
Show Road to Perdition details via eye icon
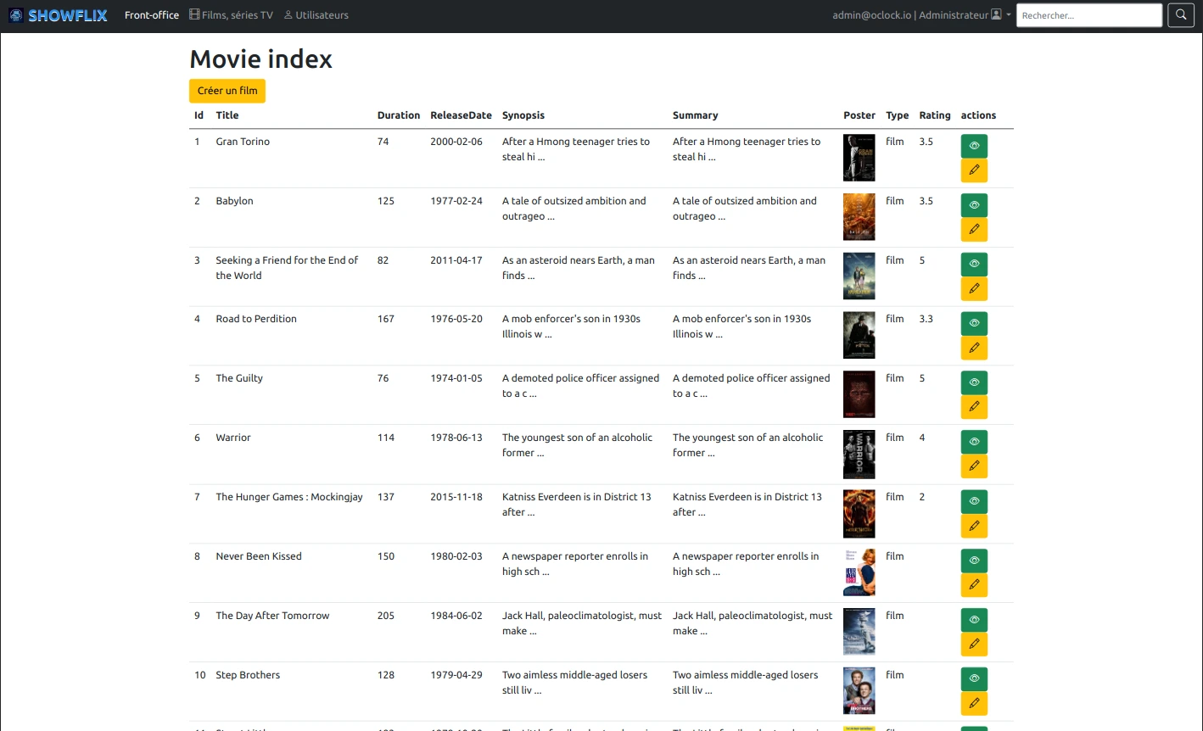tap(974, 323)
